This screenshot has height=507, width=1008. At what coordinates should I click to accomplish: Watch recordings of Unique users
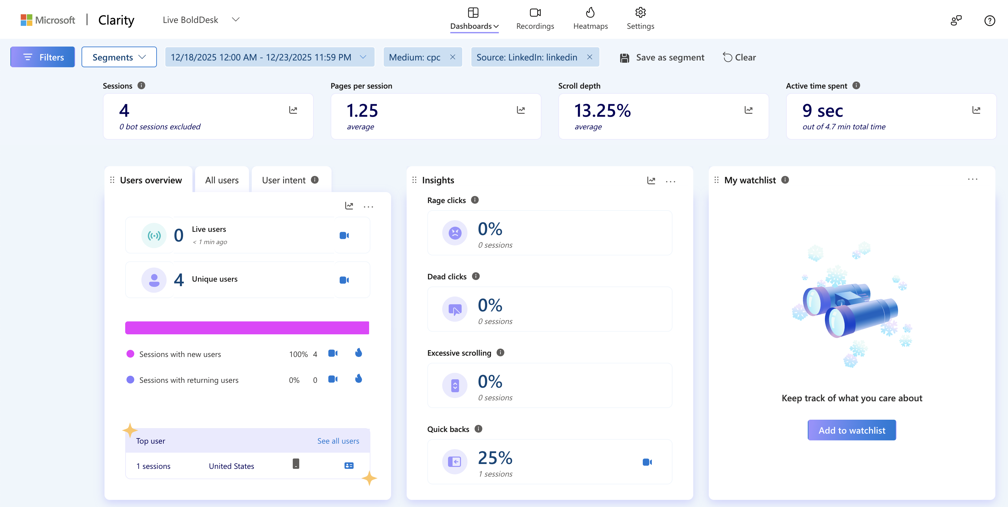(x=344, y=280)
